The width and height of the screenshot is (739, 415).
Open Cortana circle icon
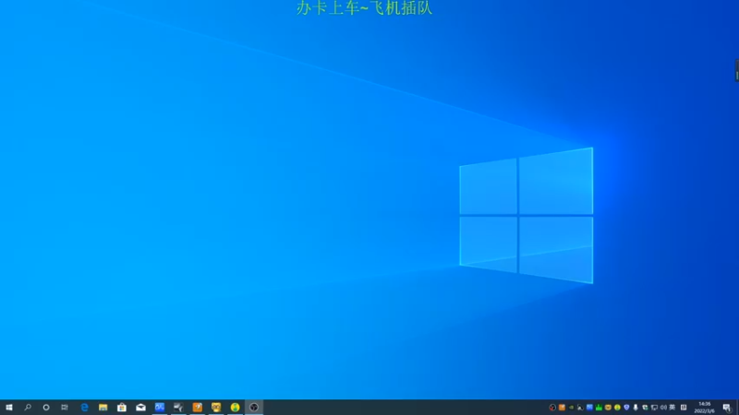(x=45, y=408)
